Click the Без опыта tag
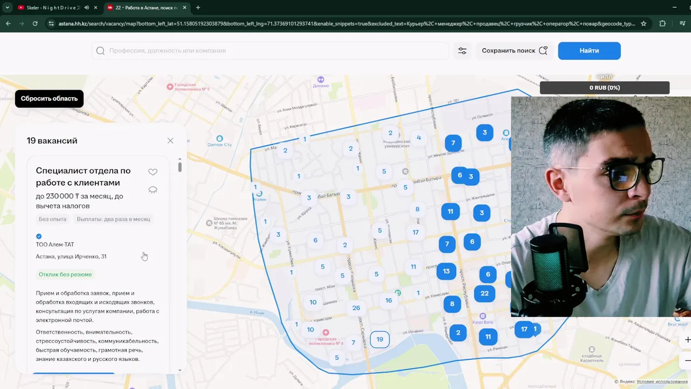 click(x=52, y=219)
